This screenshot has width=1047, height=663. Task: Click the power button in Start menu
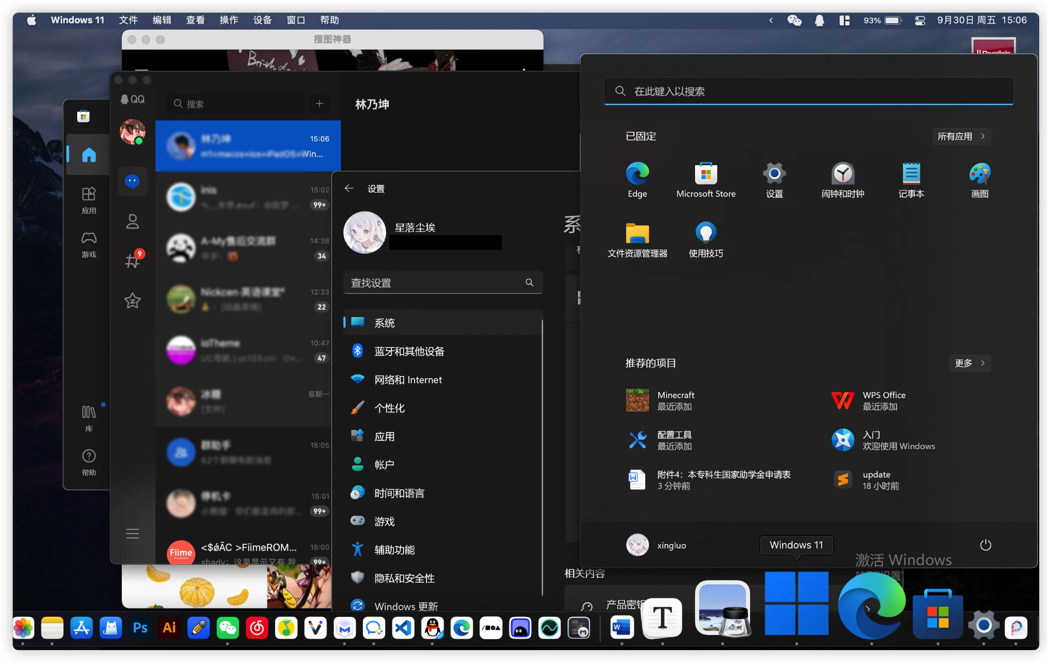985,545
